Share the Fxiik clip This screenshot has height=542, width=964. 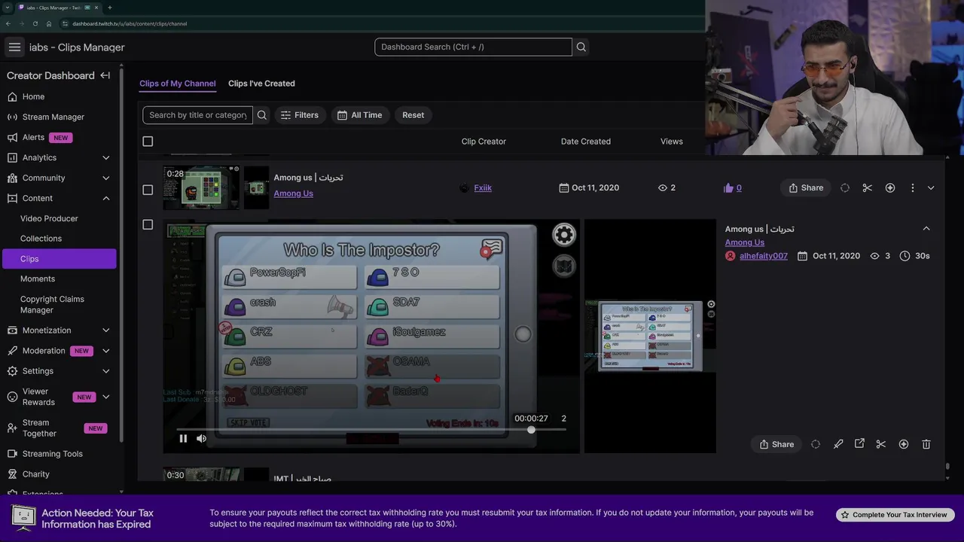(x=806, y=187)
